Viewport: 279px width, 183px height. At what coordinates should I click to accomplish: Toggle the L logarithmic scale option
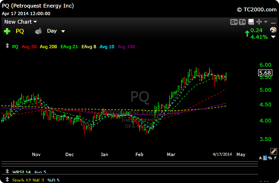point(265,158)
